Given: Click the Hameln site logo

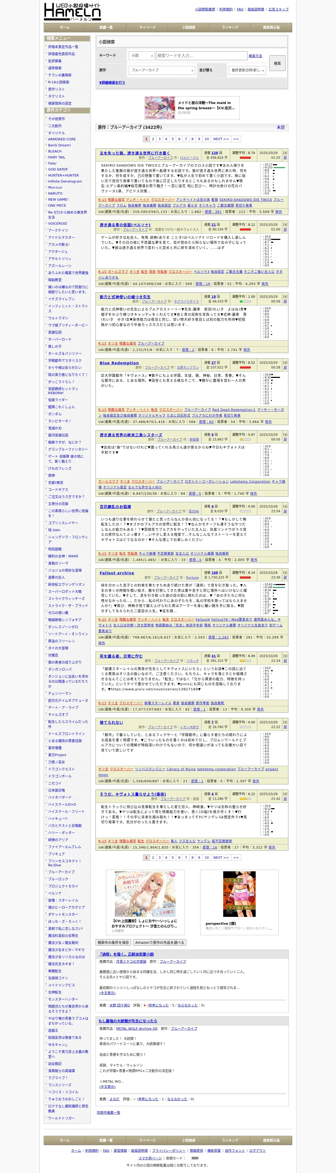Looking at the screenshot, I should point(72,12).
